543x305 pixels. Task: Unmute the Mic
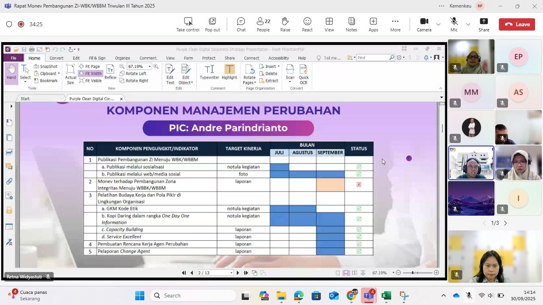point(454,24)
